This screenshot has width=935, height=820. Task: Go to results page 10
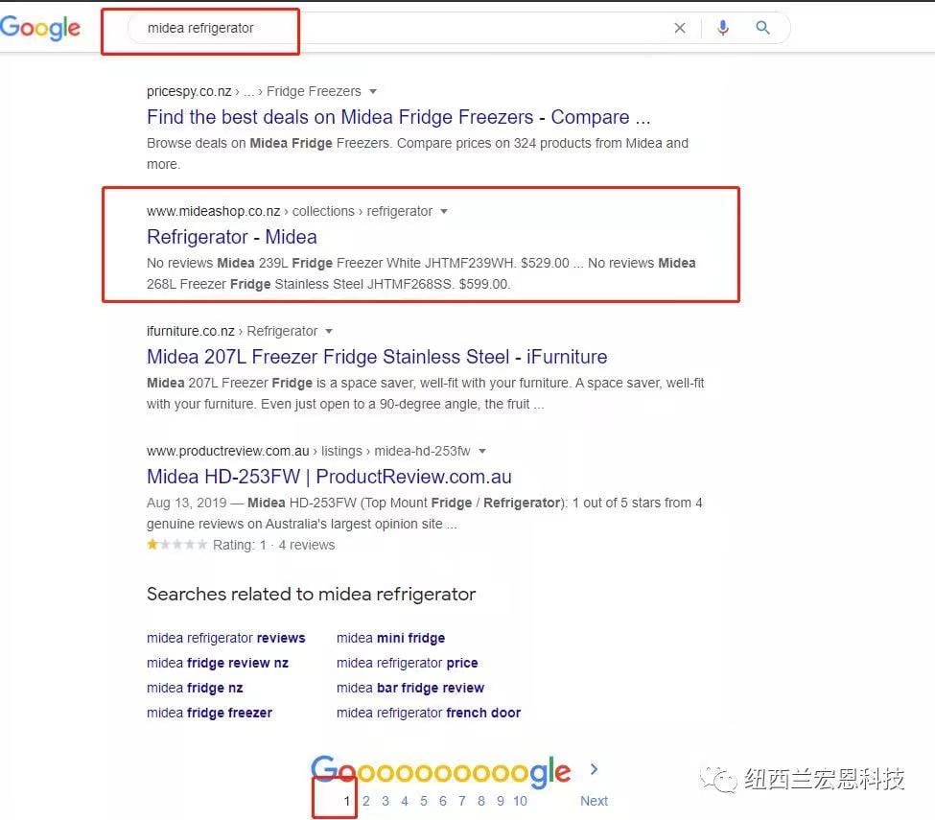point(520,801)
